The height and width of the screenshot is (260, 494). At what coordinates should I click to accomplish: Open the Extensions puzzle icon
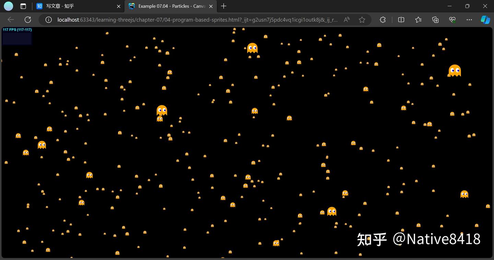[383, 20]
